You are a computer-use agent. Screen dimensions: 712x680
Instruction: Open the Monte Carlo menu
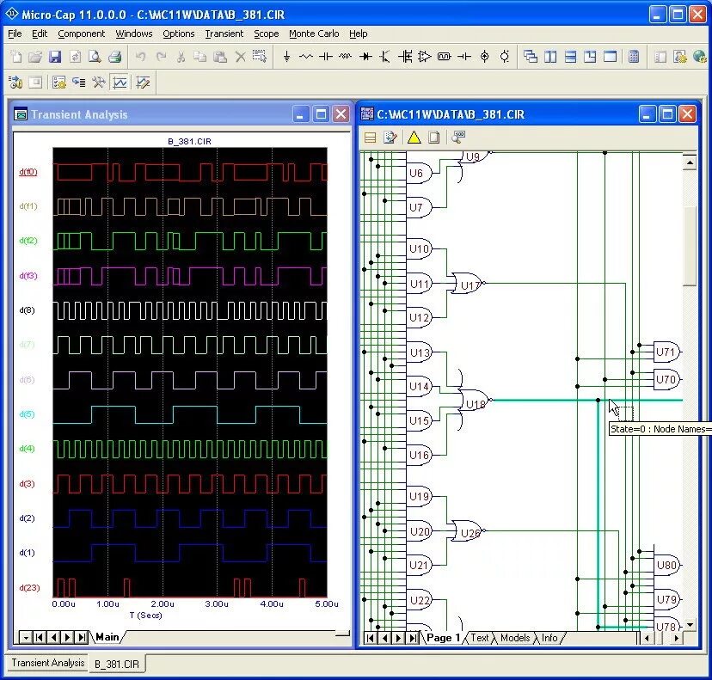pyautogui.click(x=314, y=34)
